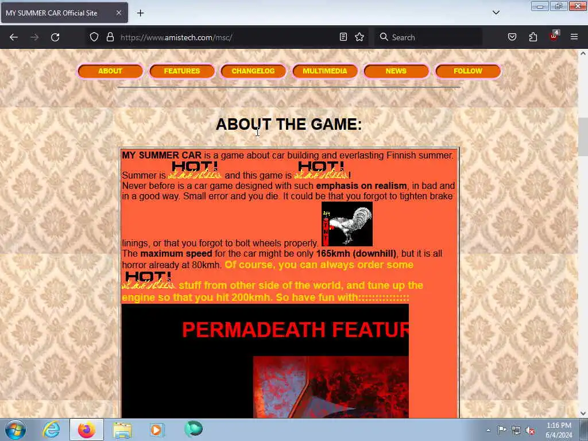Switch to Firefox taskbar button
Viewport: 588px width, 441px height.
(87, 430)
